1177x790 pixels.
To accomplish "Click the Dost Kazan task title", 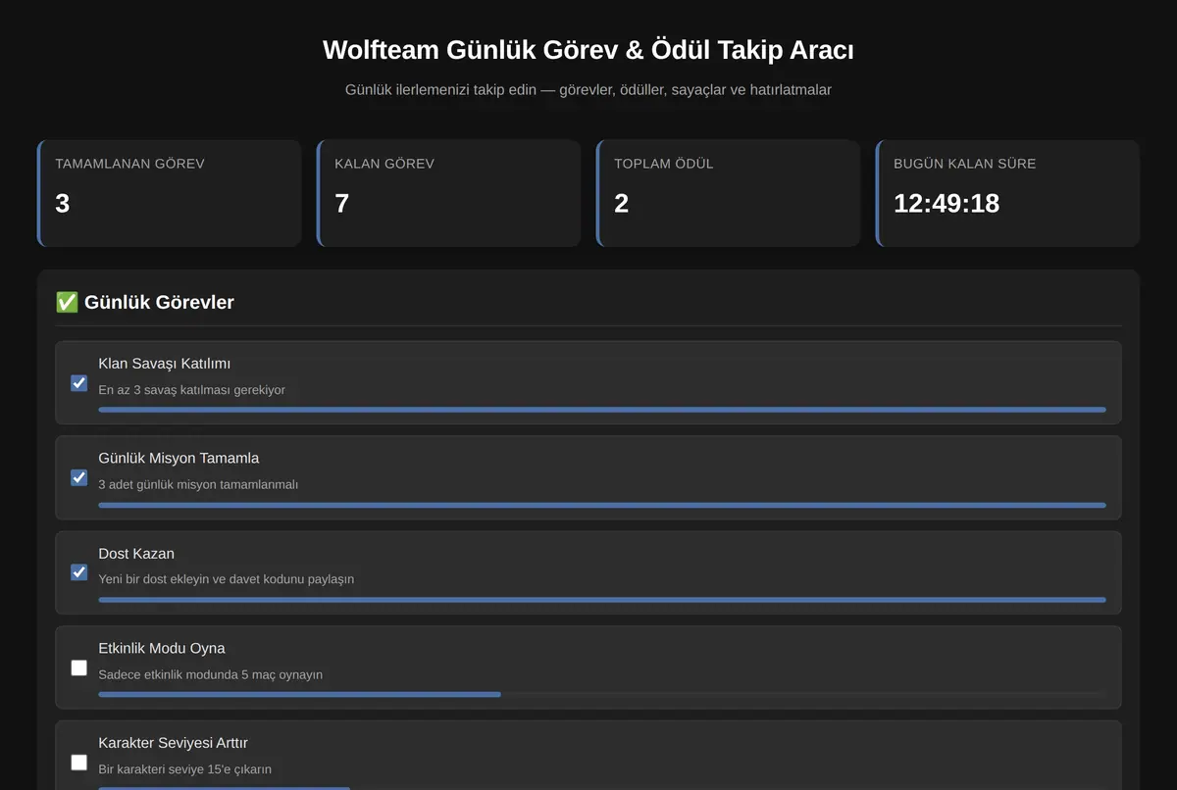I will click(136, 554).
